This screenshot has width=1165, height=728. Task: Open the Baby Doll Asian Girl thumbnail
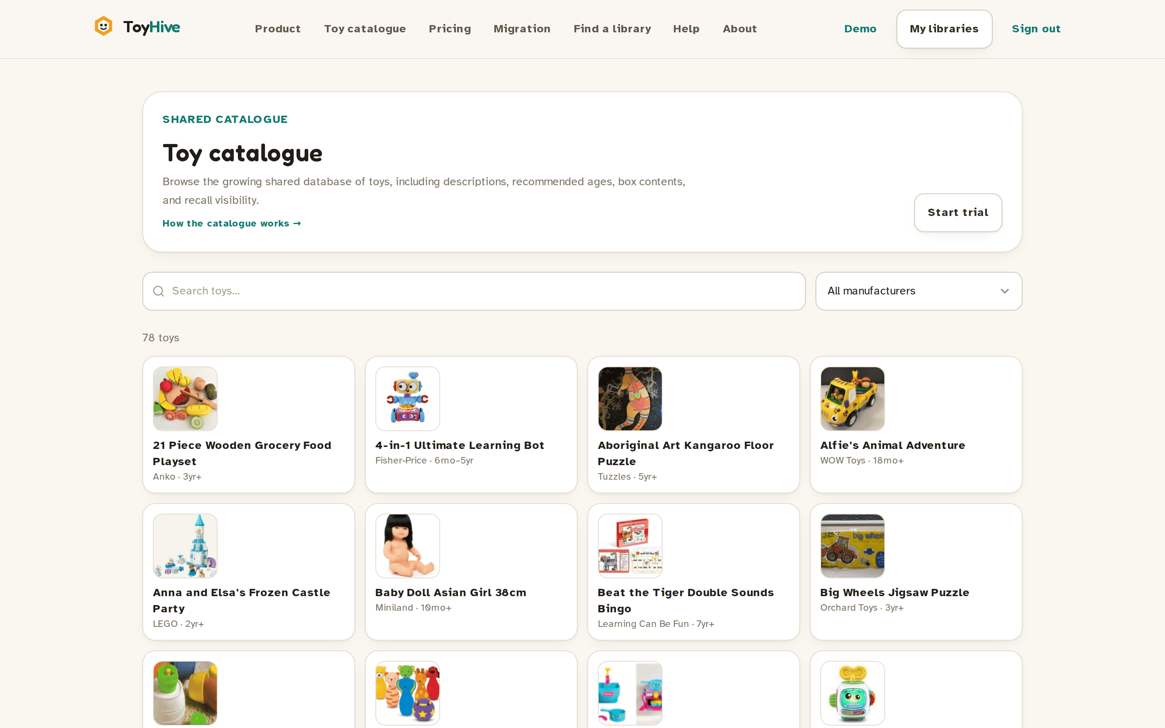[407, 546]
